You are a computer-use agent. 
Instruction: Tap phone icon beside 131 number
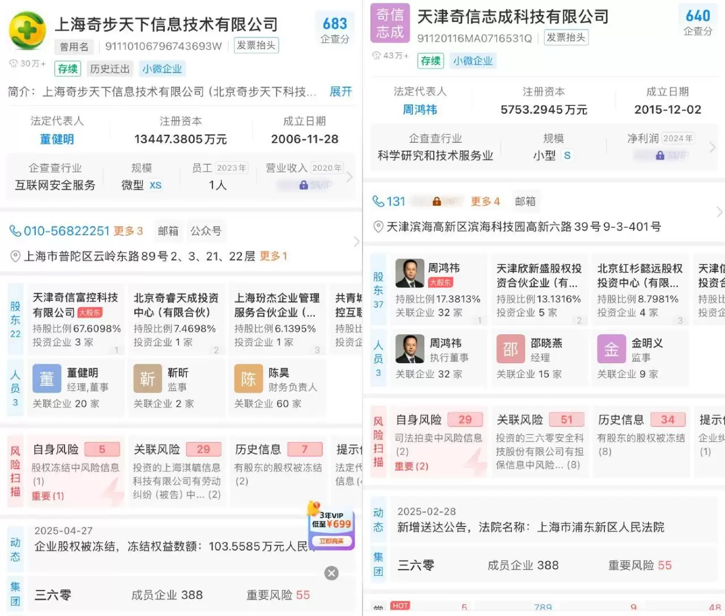click(x=378, y=201)
